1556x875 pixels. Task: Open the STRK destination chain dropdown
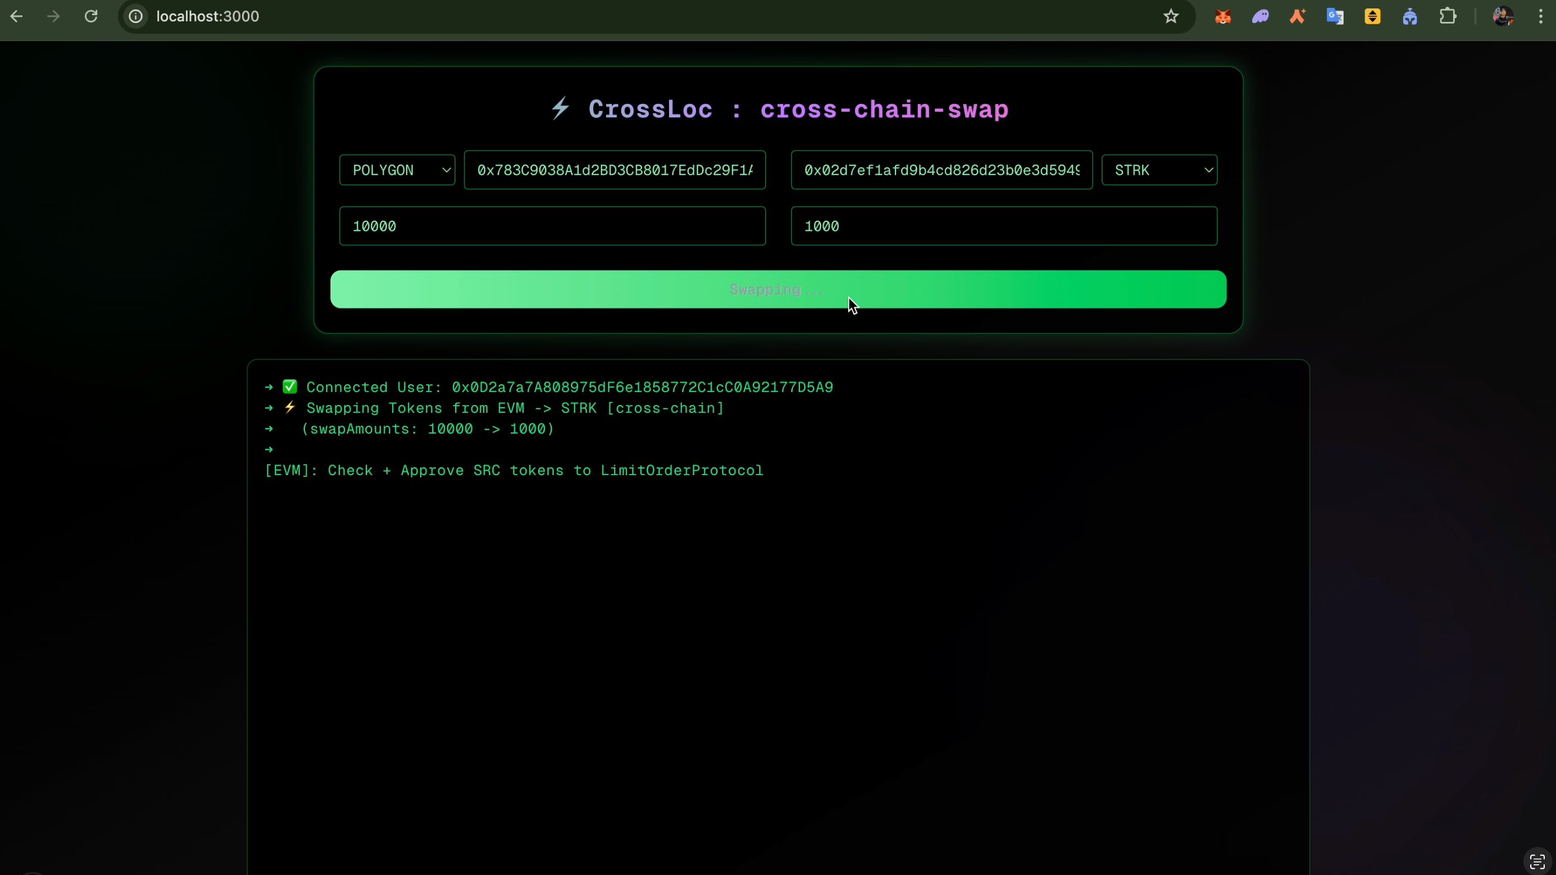[x=1158, y=170]
